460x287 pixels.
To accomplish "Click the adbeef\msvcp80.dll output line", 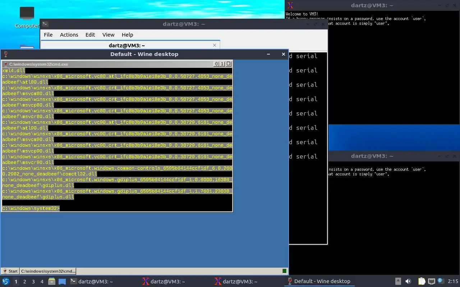I will pyautogui.click(x=28, y=105).
